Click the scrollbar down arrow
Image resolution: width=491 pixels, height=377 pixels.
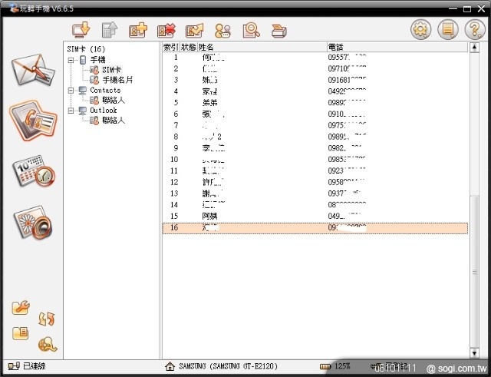474,353
